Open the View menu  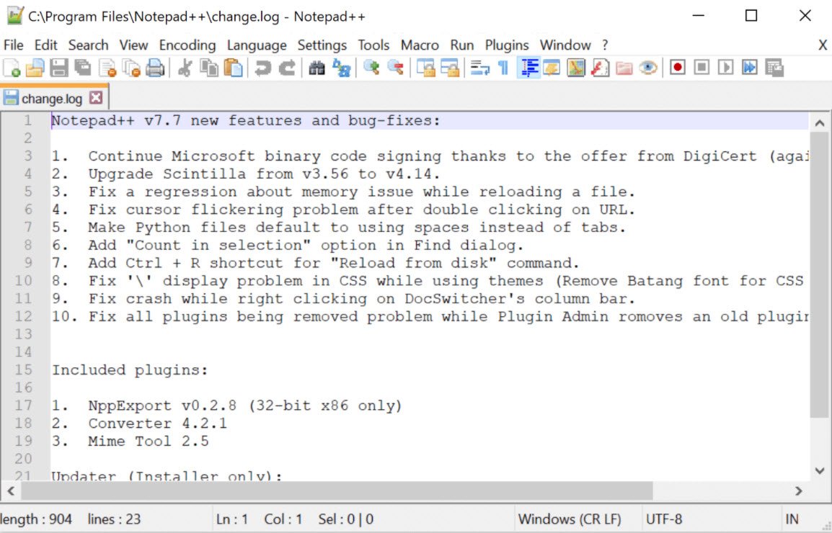point(133,45)
